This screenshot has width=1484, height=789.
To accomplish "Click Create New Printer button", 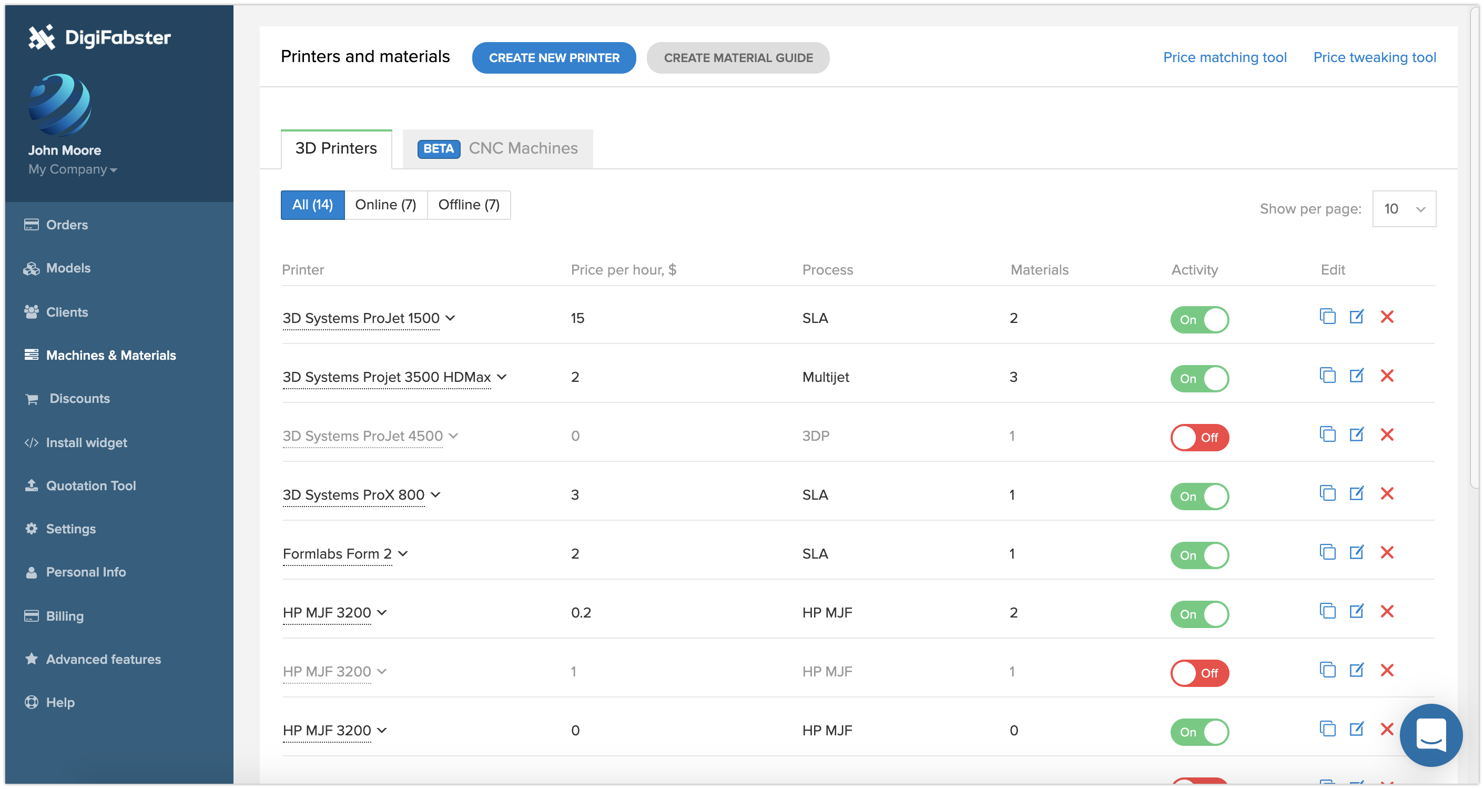I will coord(554,58).
